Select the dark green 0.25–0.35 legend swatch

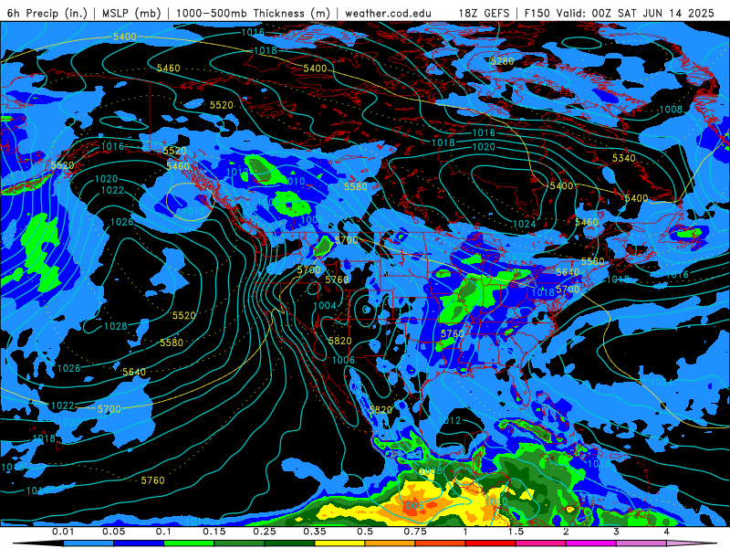[289, 543]
